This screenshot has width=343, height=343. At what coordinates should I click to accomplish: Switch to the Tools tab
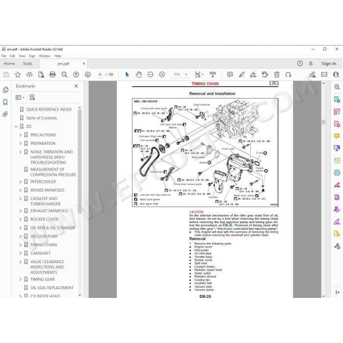click(x=27, y=64)
